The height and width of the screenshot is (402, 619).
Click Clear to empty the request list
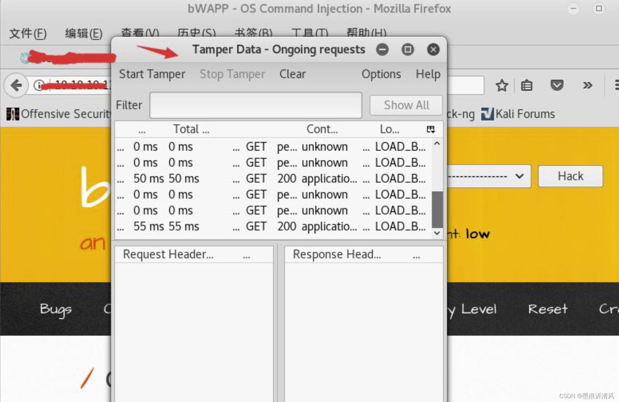(x=292, y=74)
